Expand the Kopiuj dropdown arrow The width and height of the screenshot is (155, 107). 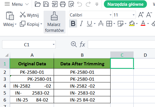click(x=41, y=24)
